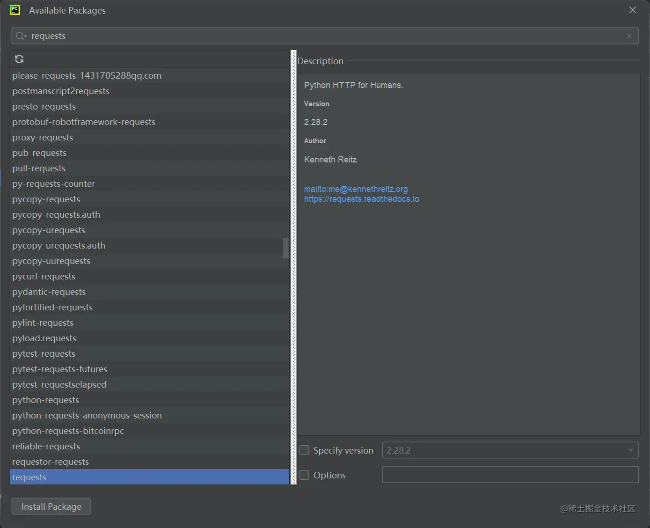Click the 2.28.2 version value in description
650x528 pixels.
[316, 122]
